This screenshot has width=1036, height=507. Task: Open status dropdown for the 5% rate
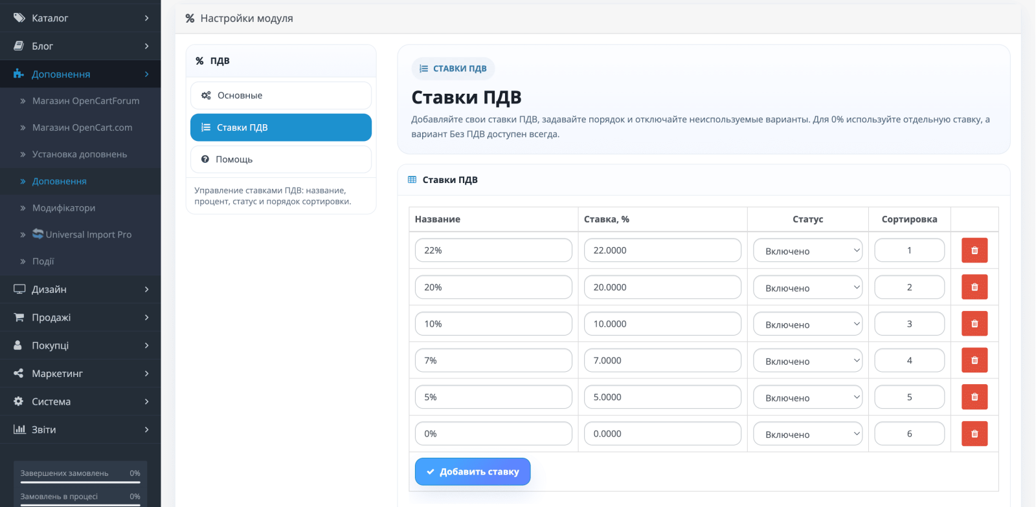[808, 397]
